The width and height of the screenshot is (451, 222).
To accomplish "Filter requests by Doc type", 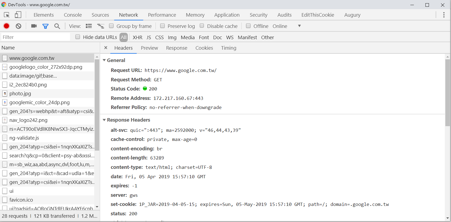I will (217, 37).
